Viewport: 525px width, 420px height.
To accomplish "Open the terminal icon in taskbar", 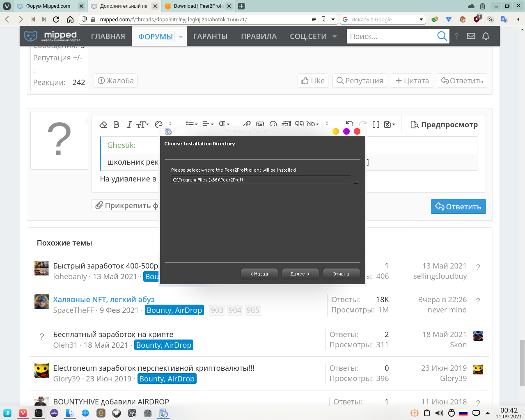I will [39, 413].
